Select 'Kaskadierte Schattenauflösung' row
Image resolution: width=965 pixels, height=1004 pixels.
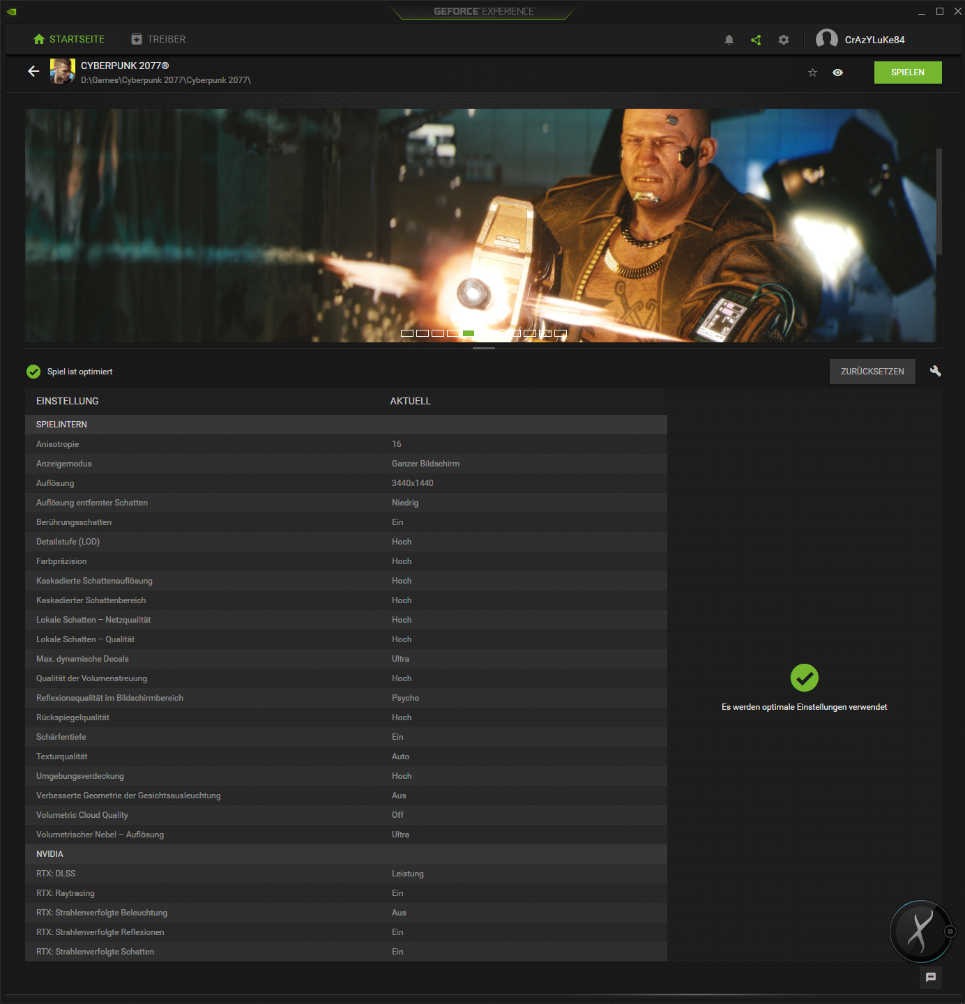tap(346, 581)
